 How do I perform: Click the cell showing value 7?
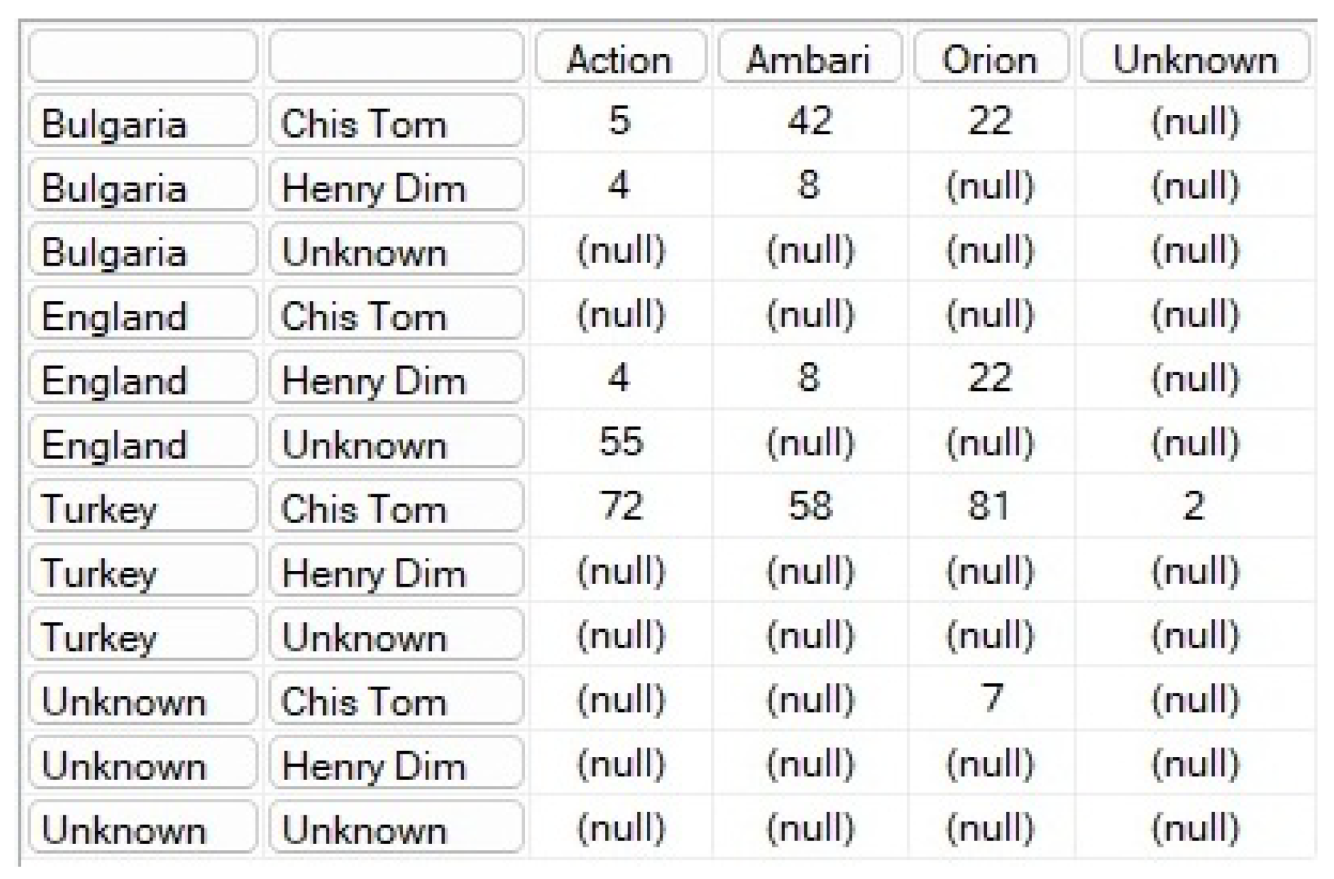click(990, 698)
